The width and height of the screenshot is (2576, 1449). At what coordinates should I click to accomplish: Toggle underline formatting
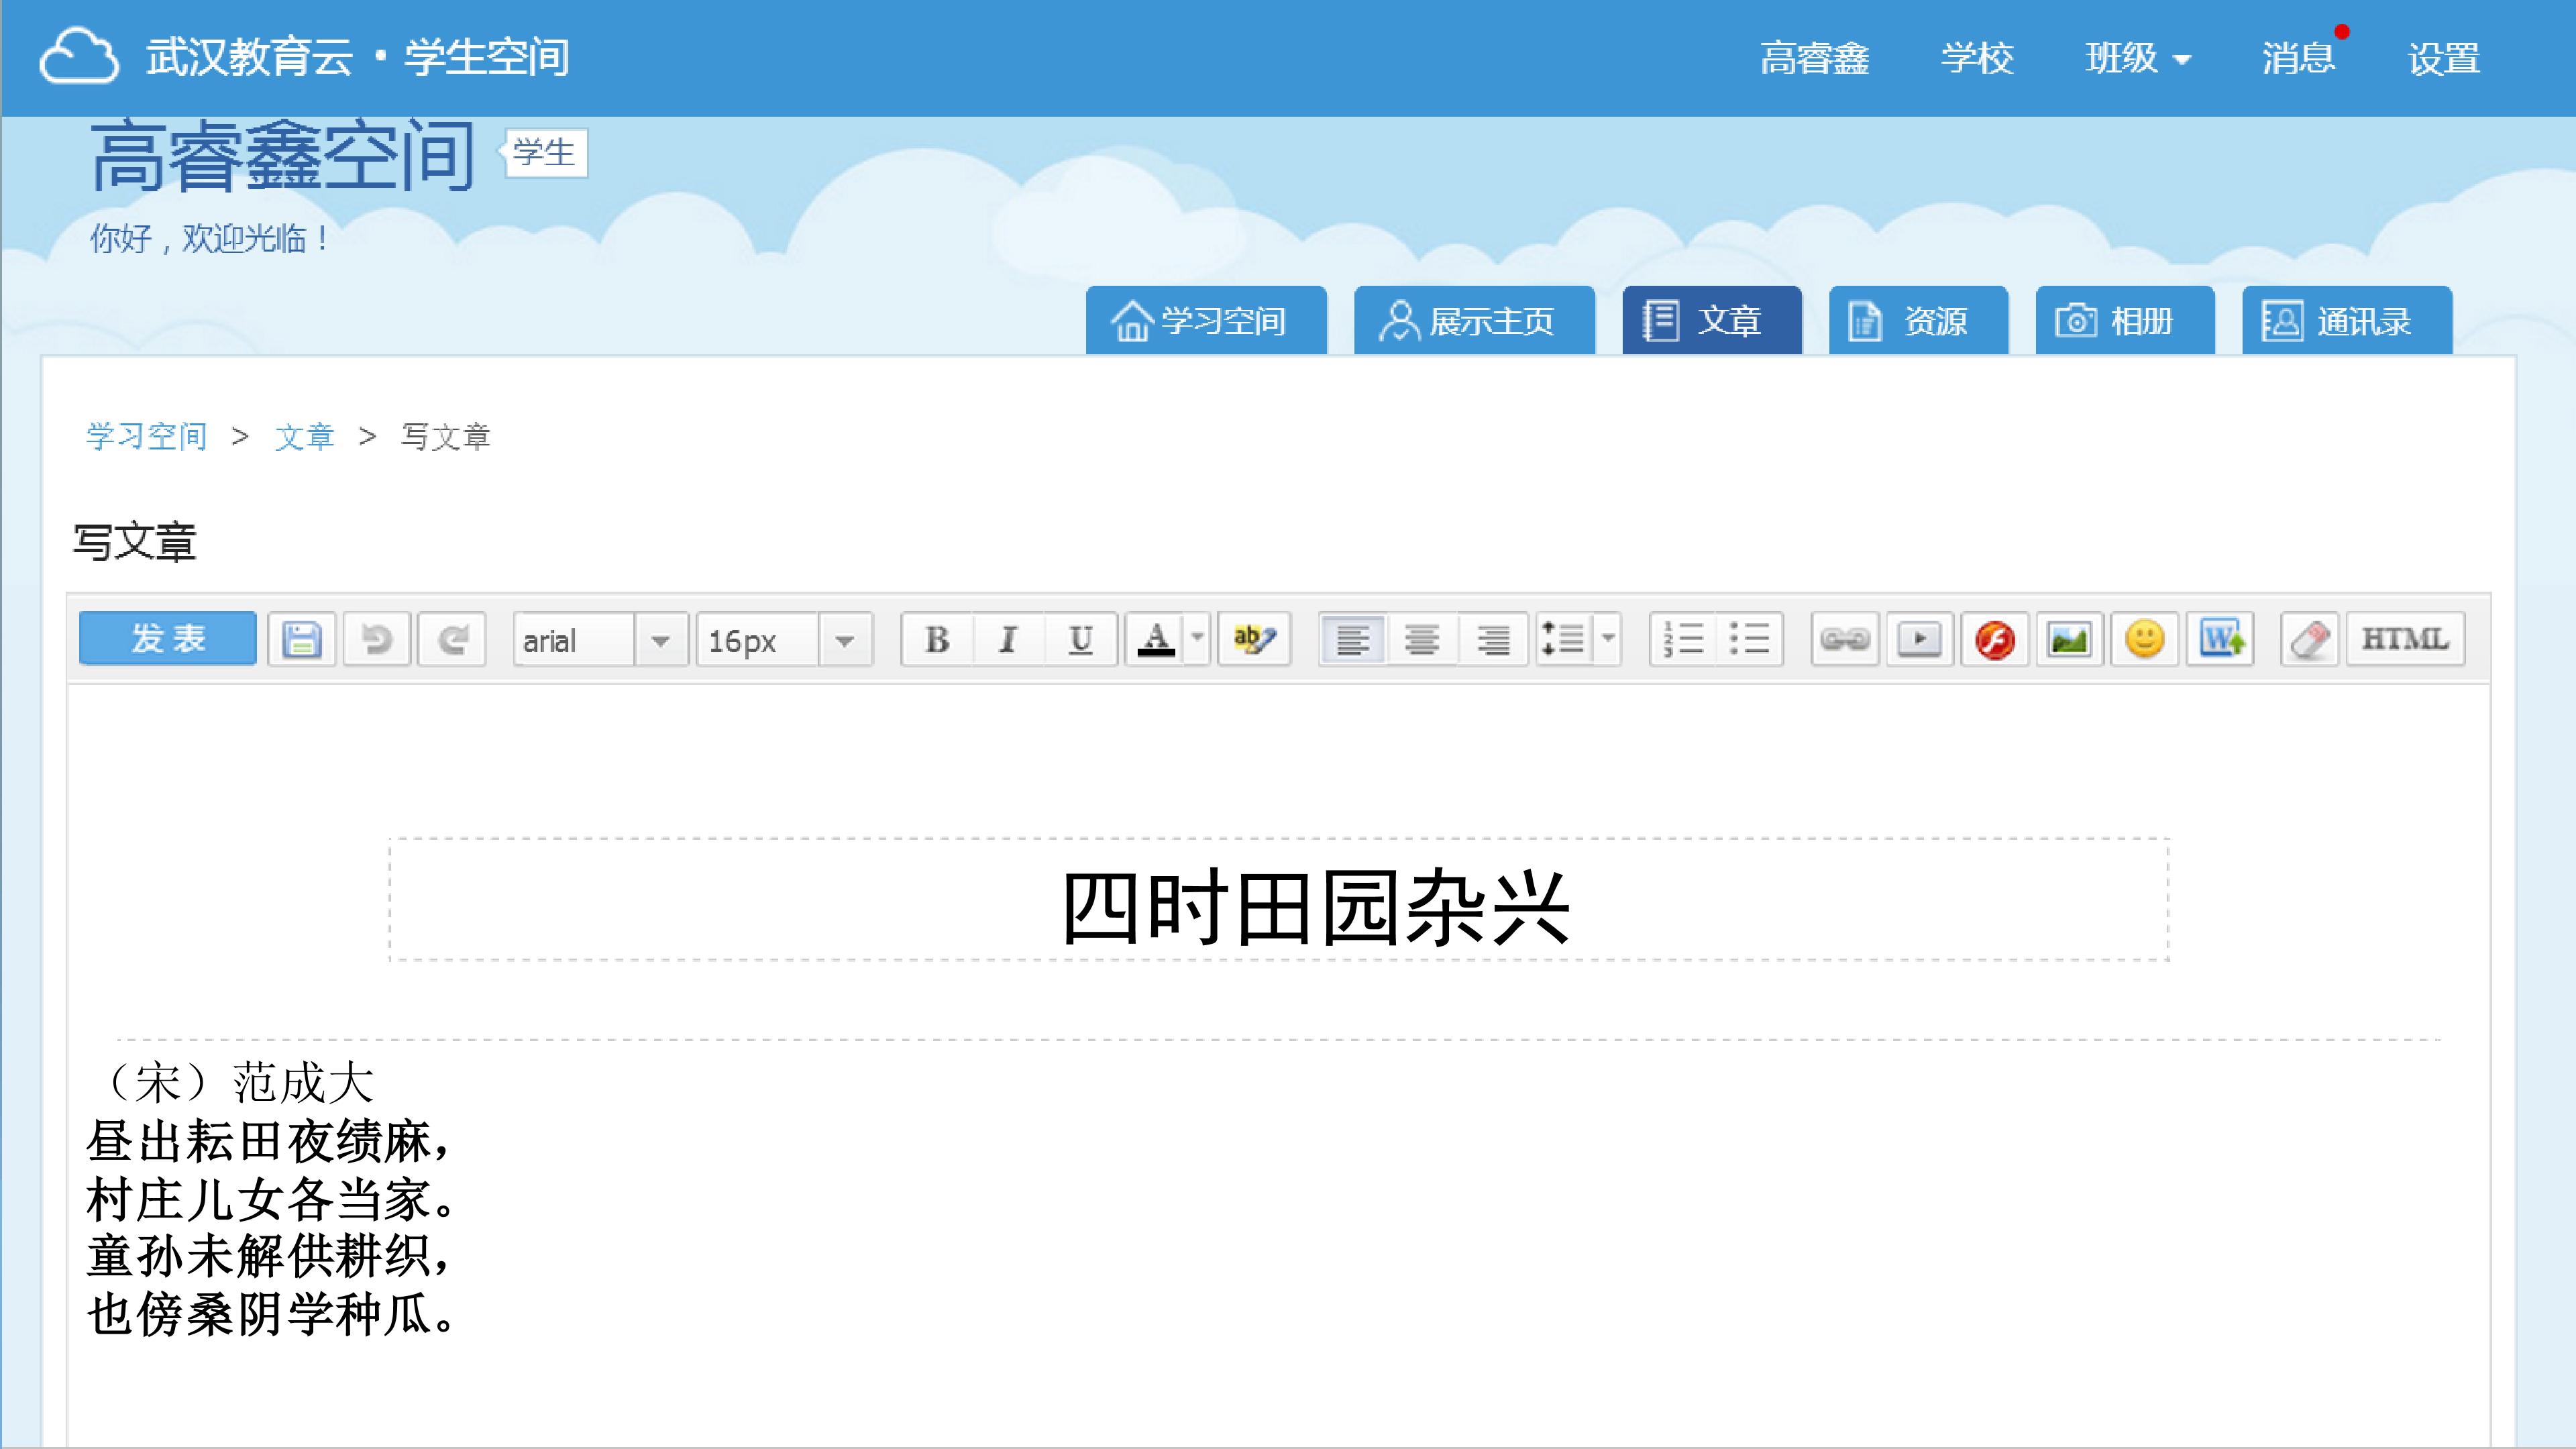coord(1080,639)
